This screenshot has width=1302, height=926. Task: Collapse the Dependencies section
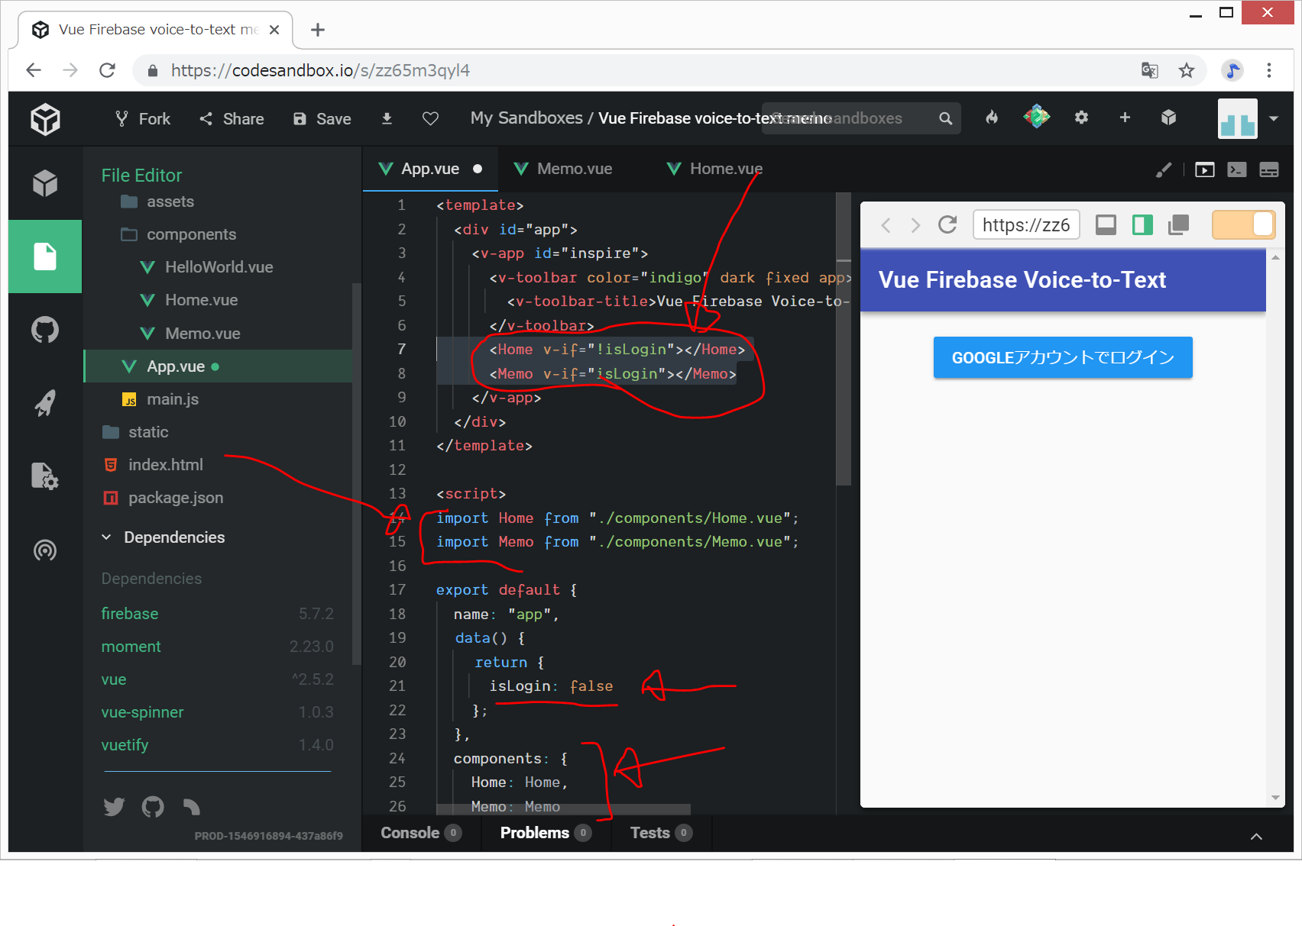[x=107, y=537]
